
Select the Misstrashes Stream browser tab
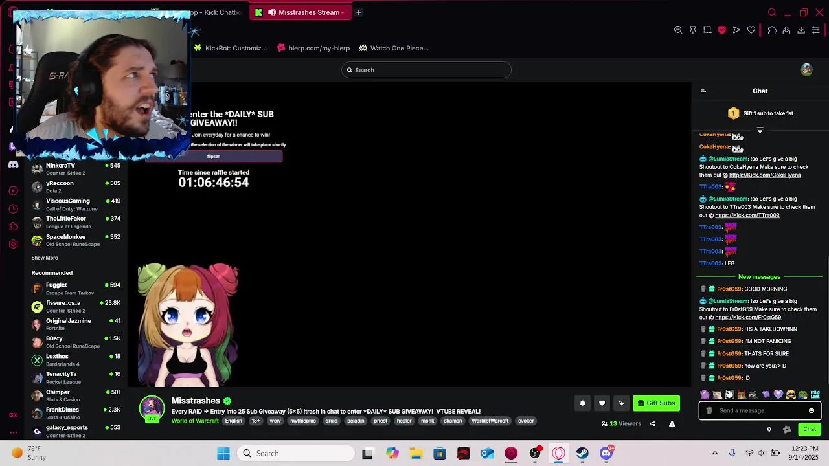click(301, 12)
